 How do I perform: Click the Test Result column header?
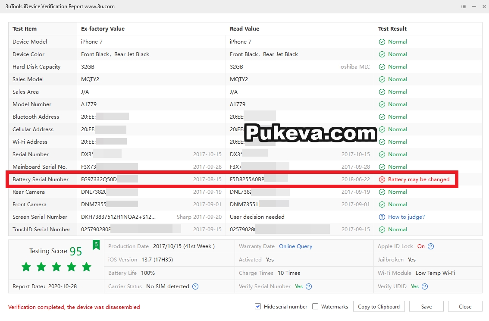pos(392,29)
